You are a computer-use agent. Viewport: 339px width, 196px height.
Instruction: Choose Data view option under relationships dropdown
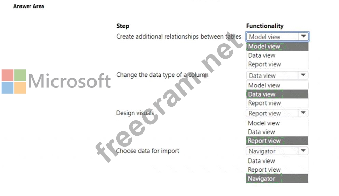pos(262,55)
